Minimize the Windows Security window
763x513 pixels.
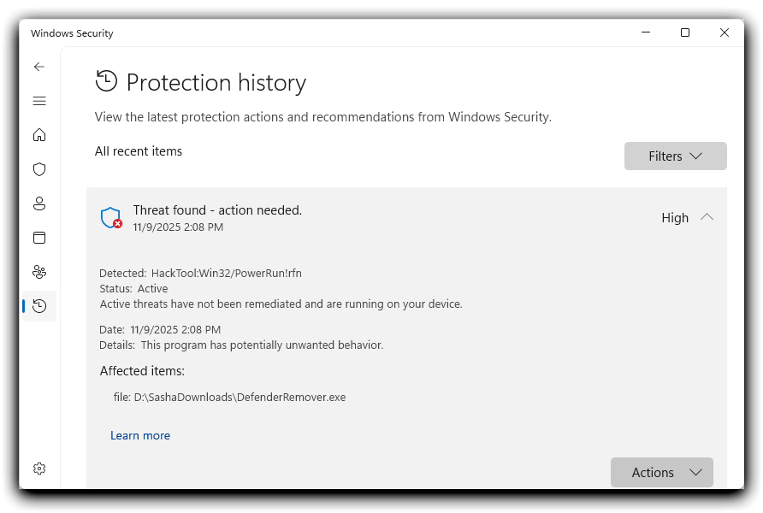[x=645, y=33]
